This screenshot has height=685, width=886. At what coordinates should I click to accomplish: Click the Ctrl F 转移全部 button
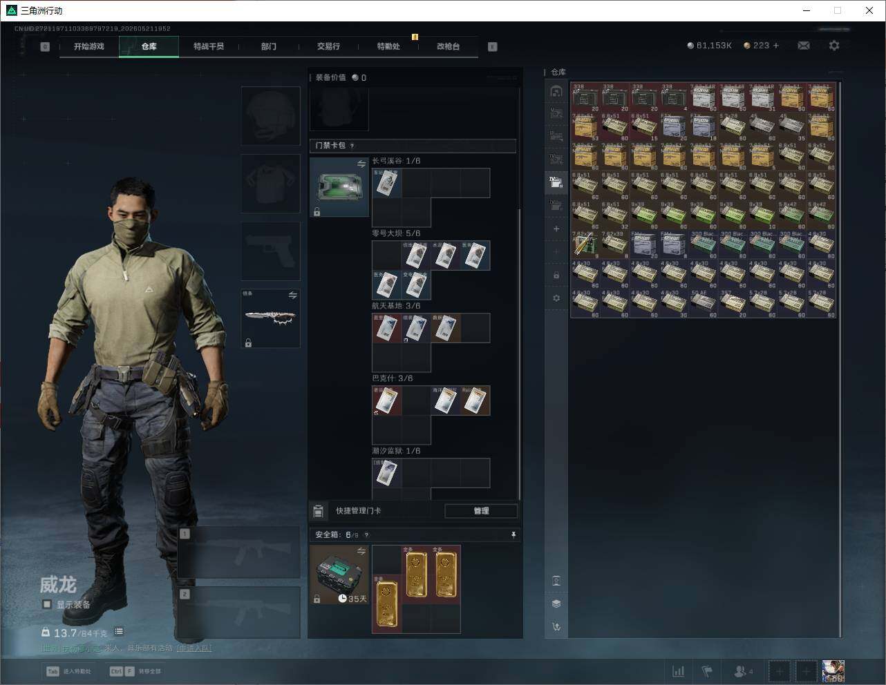click(135, 671)
